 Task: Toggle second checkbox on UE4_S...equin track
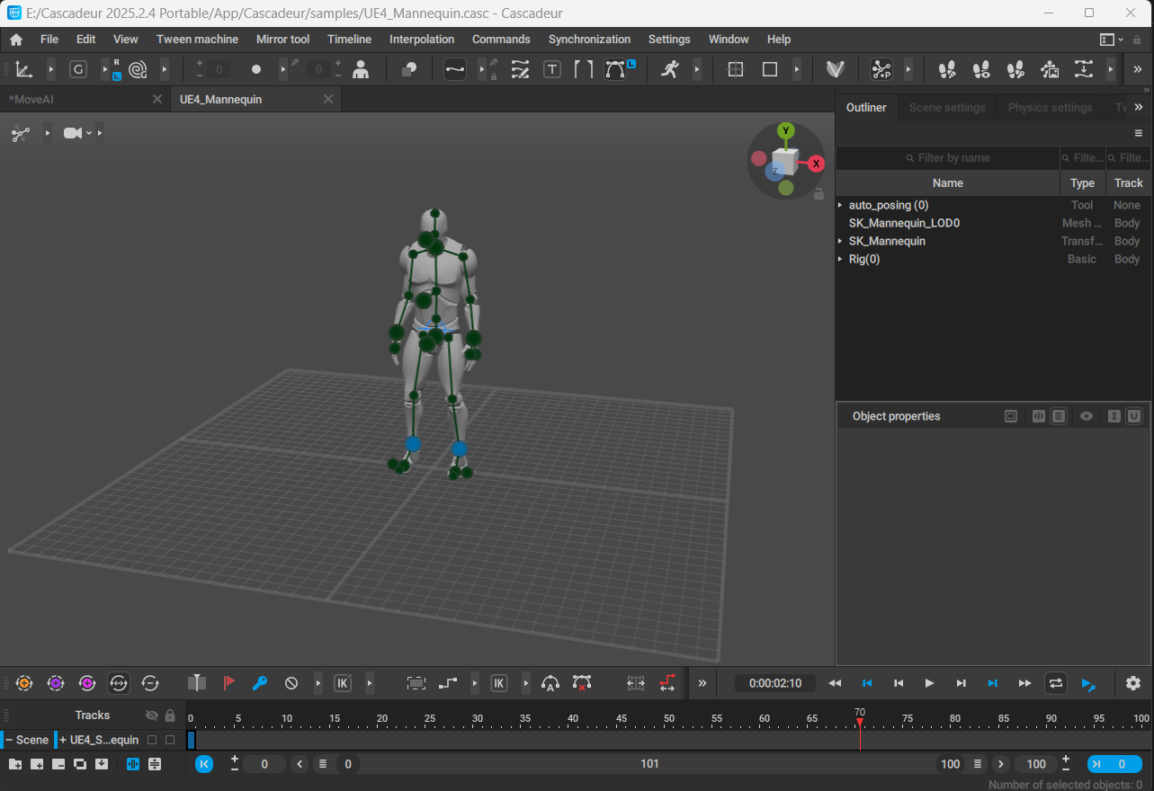tap(170, 740)
